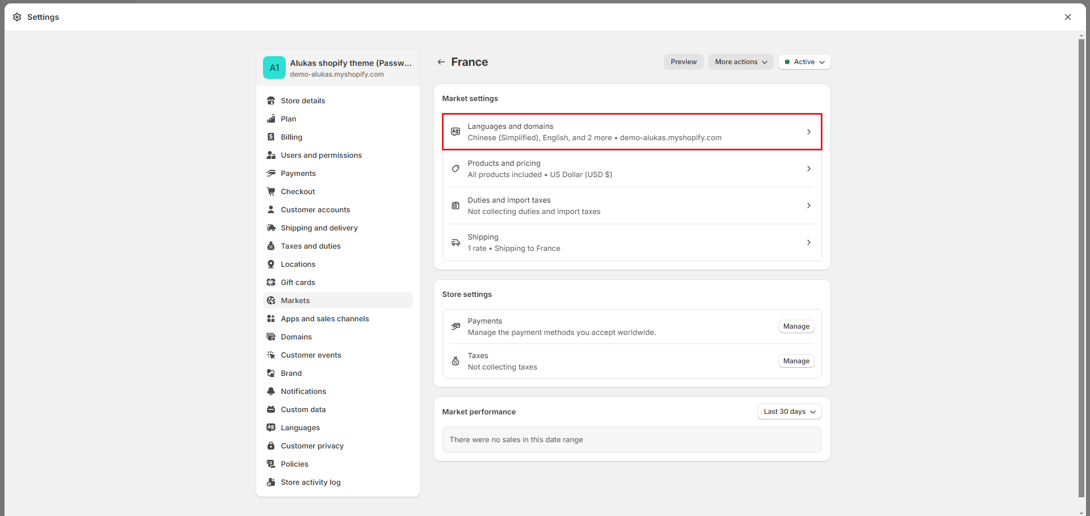The width and height of the screenshot is (1090, 516).
Task: Click the Customer privacy lock icon
Action: pyautogui.click(x=271, y=446)
